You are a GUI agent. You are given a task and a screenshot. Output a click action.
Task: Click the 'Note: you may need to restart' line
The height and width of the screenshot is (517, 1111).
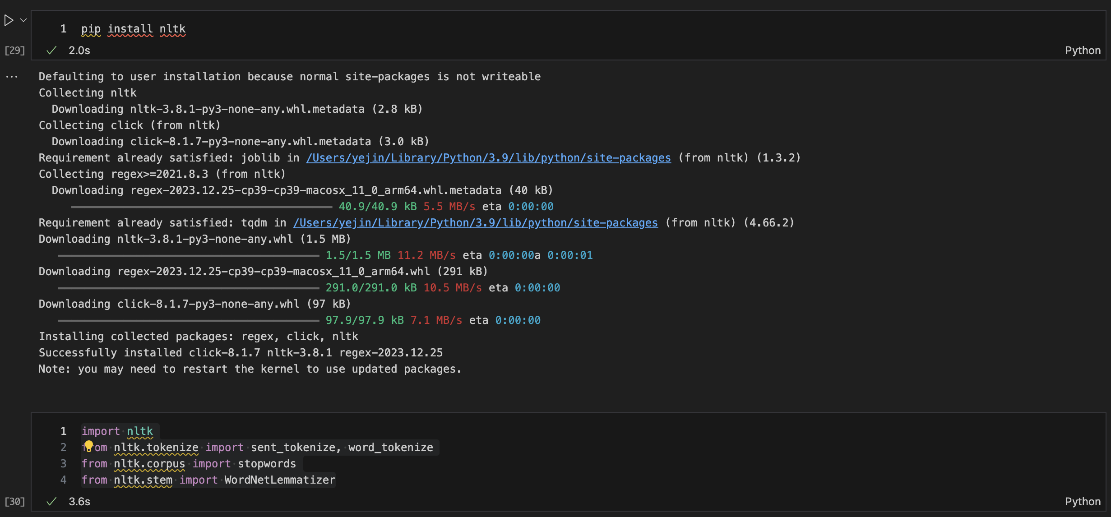tap(250, 369)
